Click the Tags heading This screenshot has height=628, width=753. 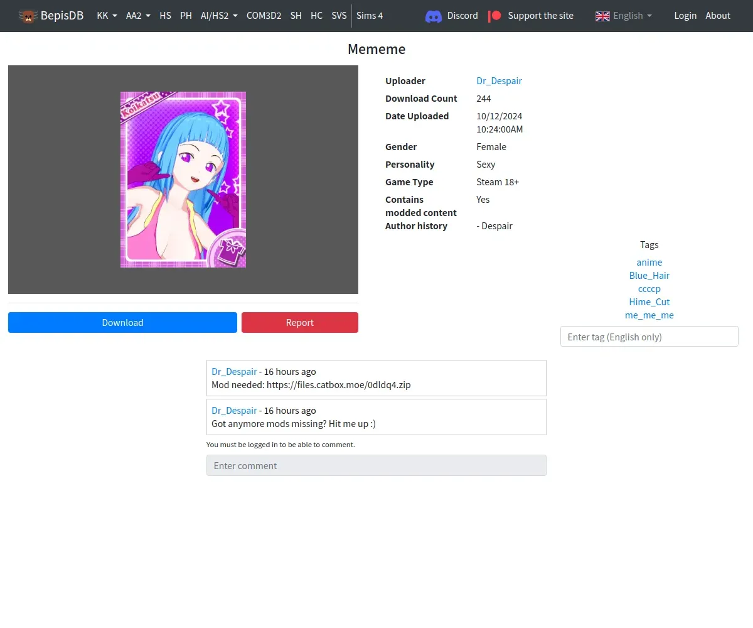point(649,245)
